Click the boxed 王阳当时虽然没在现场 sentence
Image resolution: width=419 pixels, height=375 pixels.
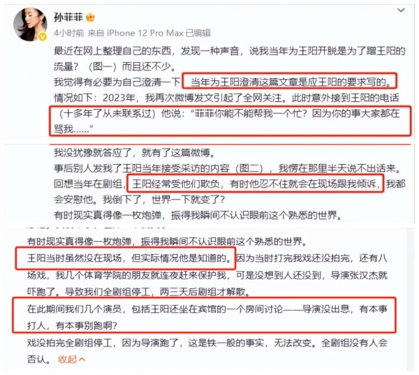[125, 258]
